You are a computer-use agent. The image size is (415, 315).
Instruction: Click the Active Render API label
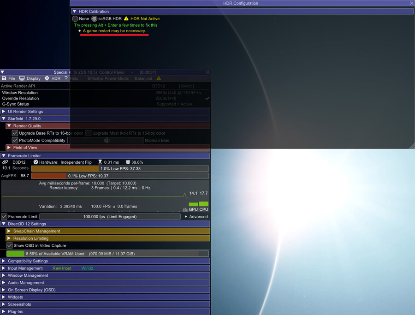point(18,86)
